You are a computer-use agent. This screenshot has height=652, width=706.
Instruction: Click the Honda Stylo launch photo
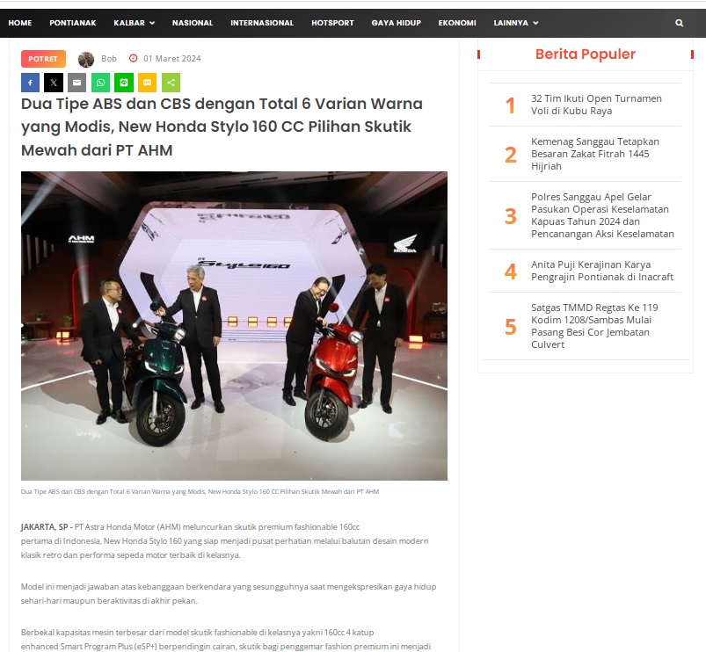pyautogui.click(x=234, y=326)
